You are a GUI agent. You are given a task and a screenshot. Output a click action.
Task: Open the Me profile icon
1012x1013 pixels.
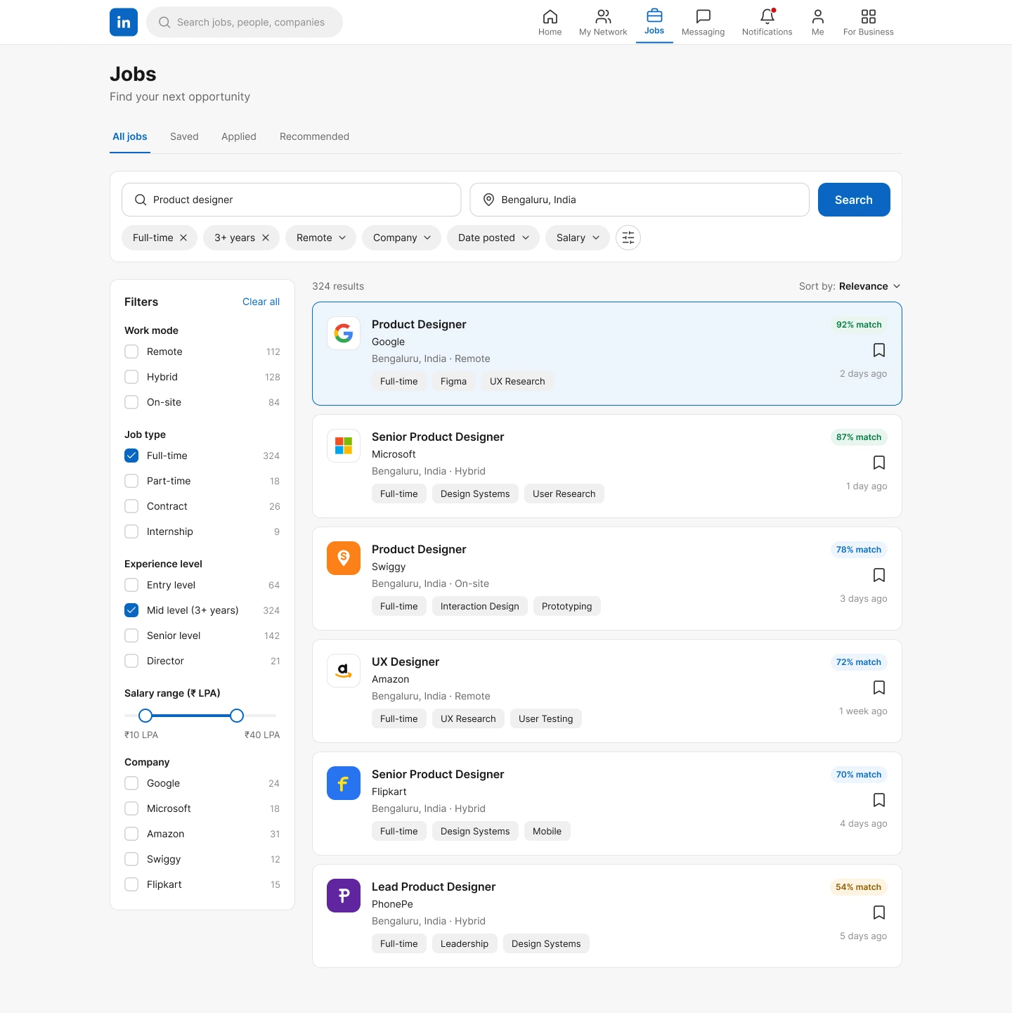(818, 16)
